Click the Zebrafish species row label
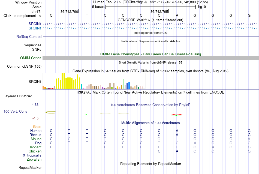The width and height of the screenshot is (259, 174). [x=34, y=160]
